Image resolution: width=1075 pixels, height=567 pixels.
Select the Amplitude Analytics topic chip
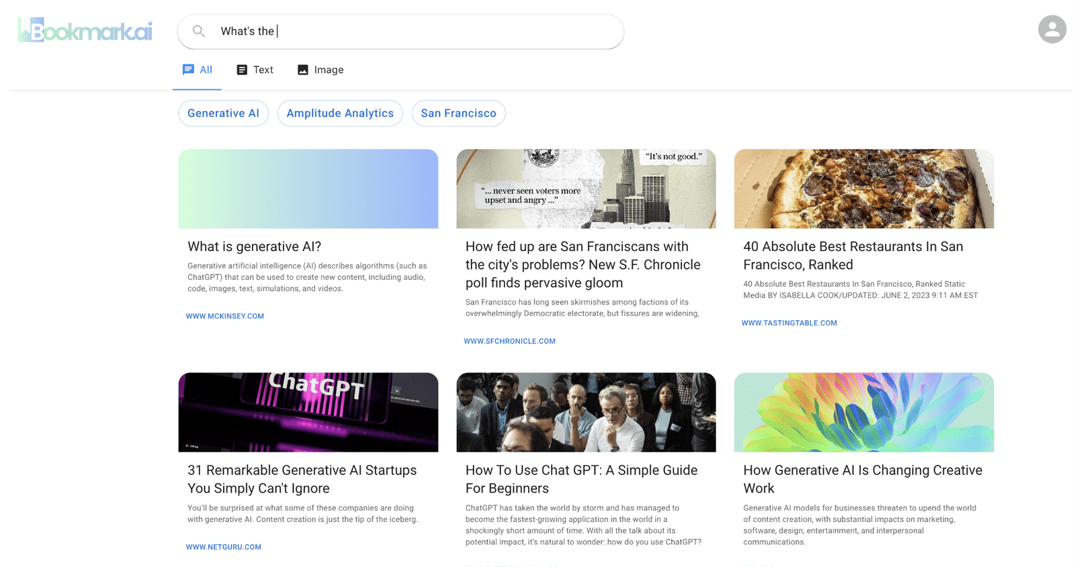tap(340, 113)
